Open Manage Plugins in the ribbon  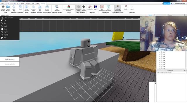[x=3, y=8]
